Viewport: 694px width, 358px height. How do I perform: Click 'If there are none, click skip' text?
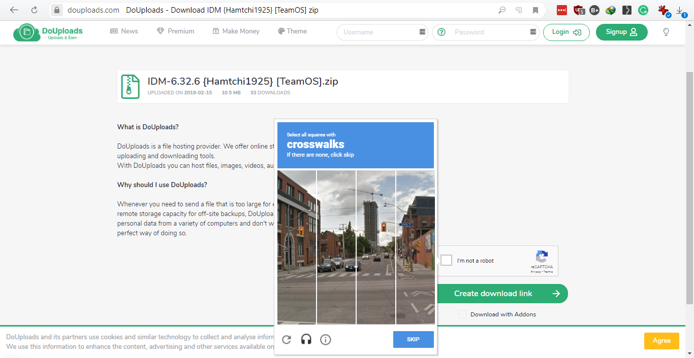321,155
